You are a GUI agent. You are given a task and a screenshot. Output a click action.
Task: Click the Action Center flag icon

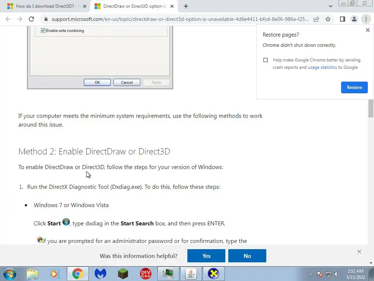pyautogui.click(x=320, y=274)
